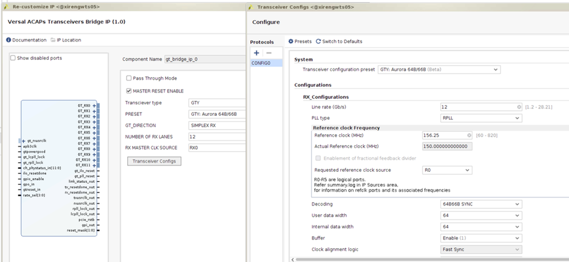
Task: Expand GT_RX9 port plus icon
Action: pos(94,155)
